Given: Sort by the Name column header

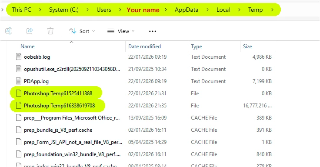Looking at the screenshot, I should click(27, 47).
